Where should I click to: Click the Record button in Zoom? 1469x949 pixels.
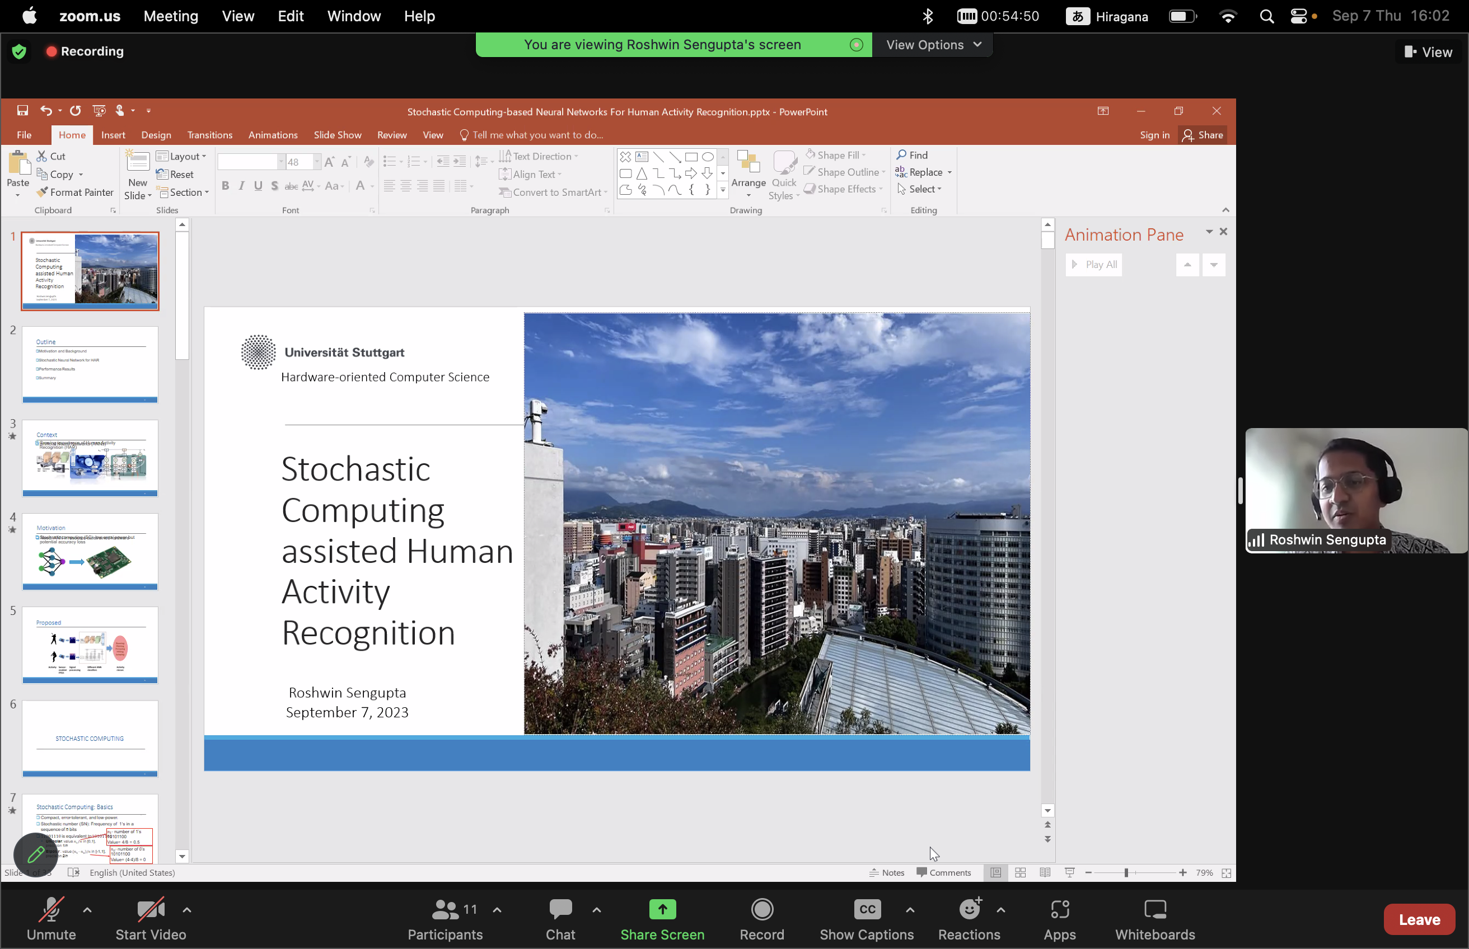pyautogui.click(x=762, y=920)
